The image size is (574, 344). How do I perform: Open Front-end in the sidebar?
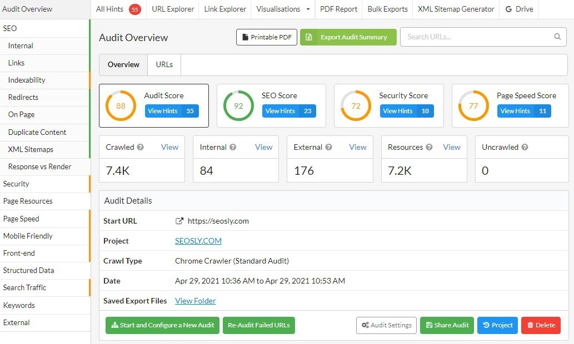44,253
